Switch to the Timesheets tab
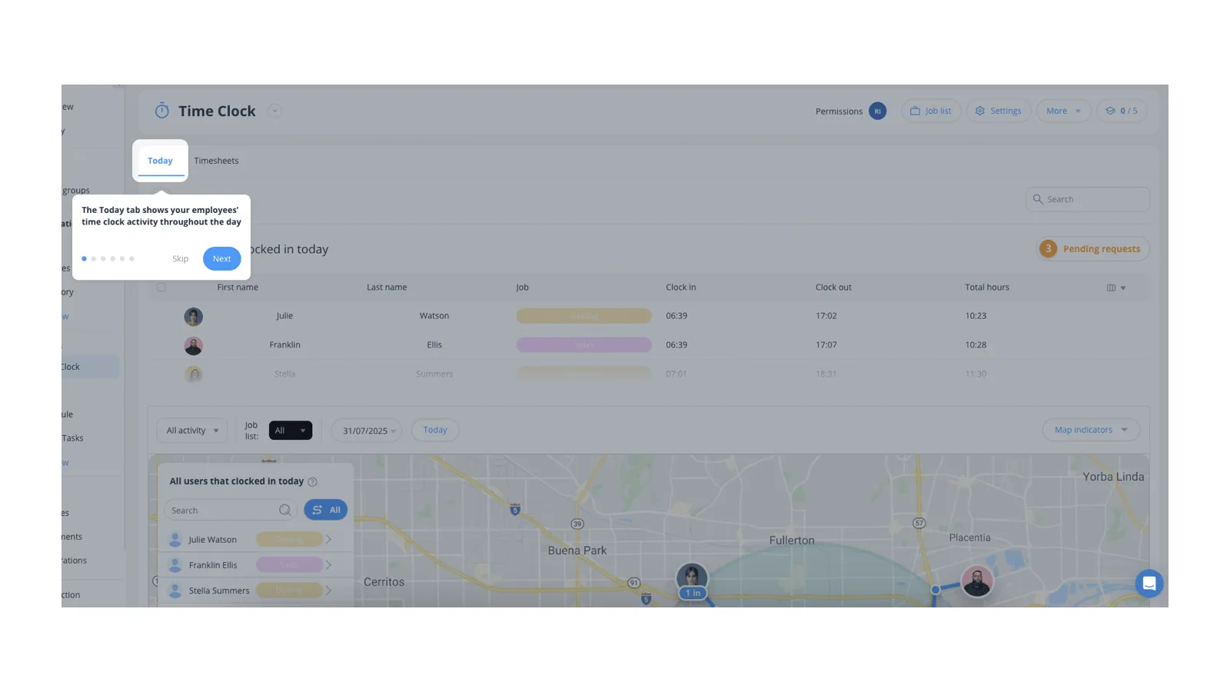Image resolution: width=1230 pixels, height=692 pixels. pyautogui.click(x=216, y=161)
